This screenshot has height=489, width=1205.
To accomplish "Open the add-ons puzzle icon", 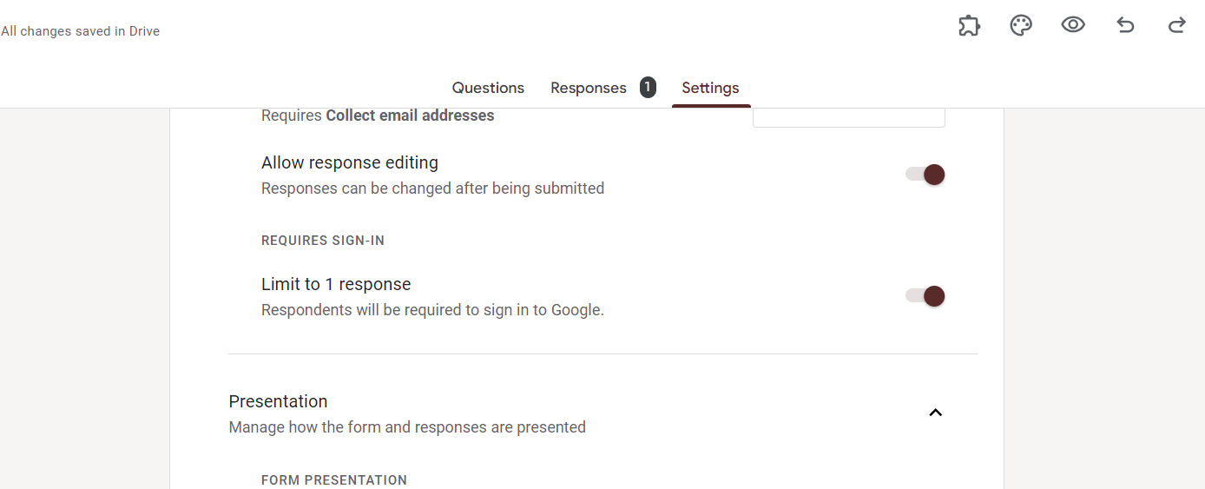I will pos(969,26).
